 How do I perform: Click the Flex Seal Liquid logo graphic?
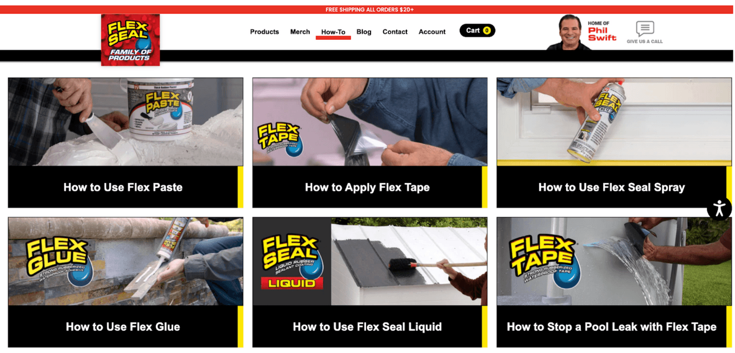pos(292,262)
